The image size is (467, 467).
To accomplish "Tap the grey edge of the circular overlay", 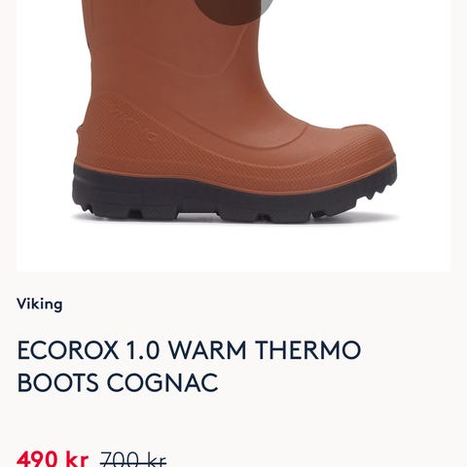I will point(268,7).
